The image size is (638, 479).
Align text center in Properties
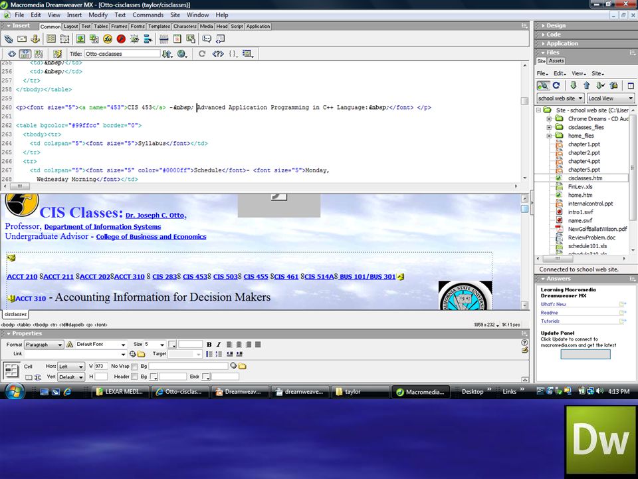pos(239,345)
